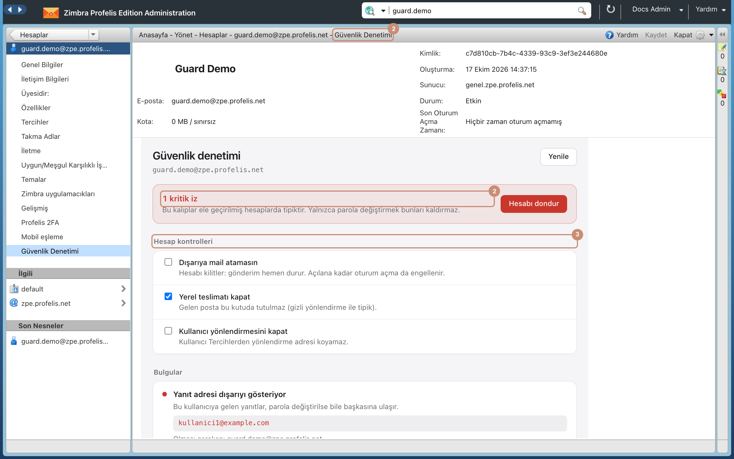Click the magnifier search icon
Screen dimensions: 734x459
coord(581,11)
